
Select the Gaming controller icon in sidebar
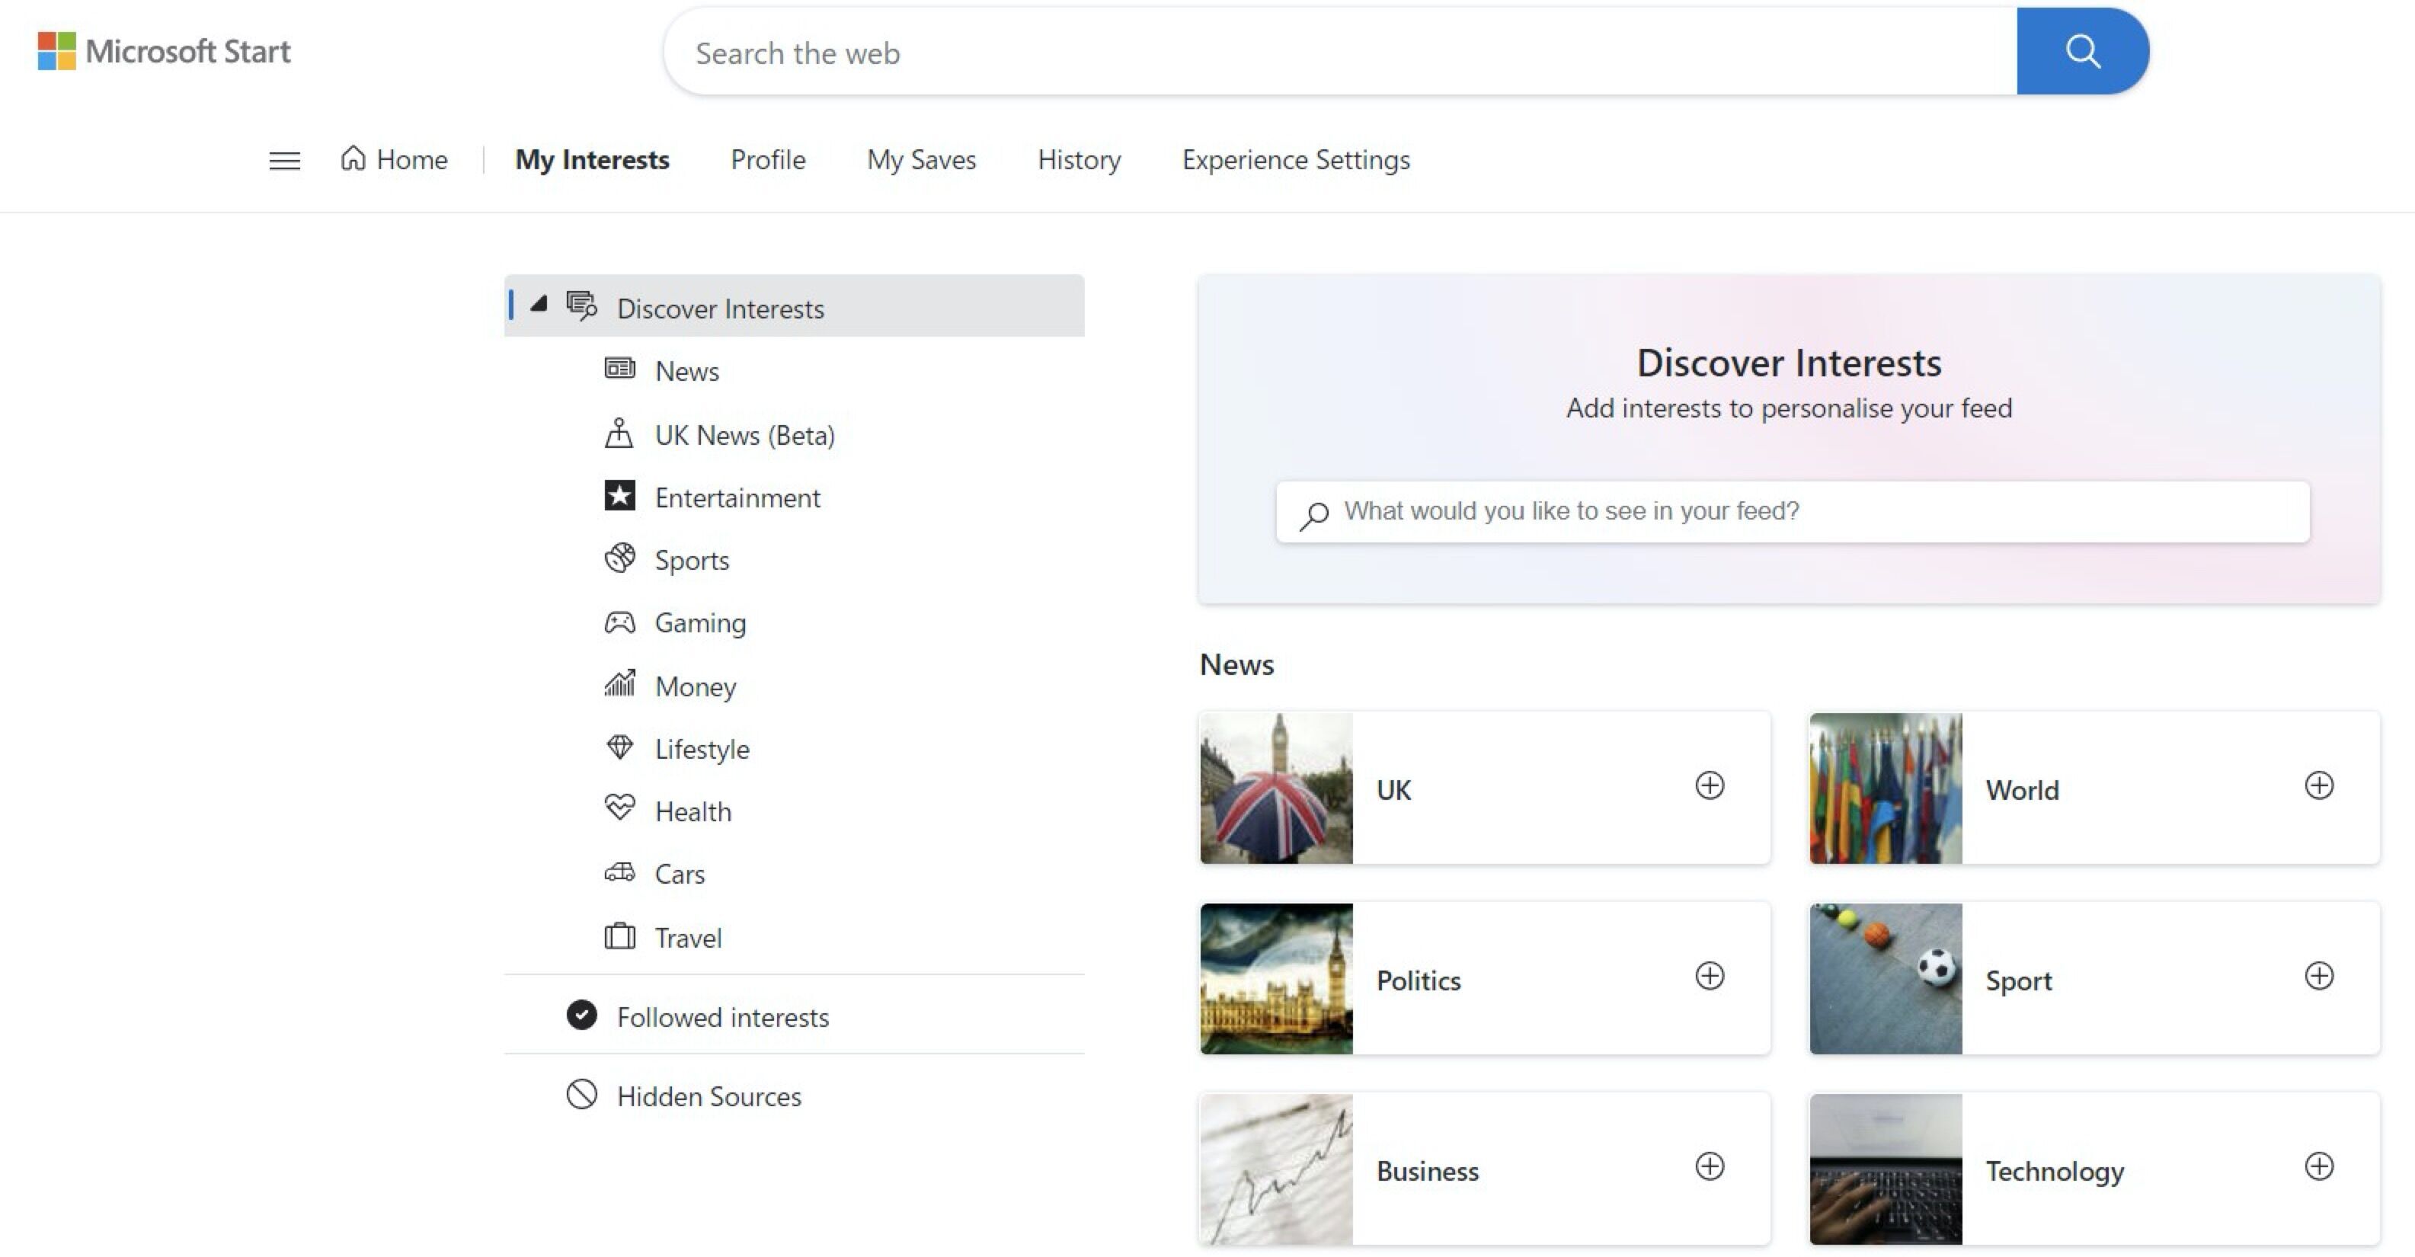point(619,622)
